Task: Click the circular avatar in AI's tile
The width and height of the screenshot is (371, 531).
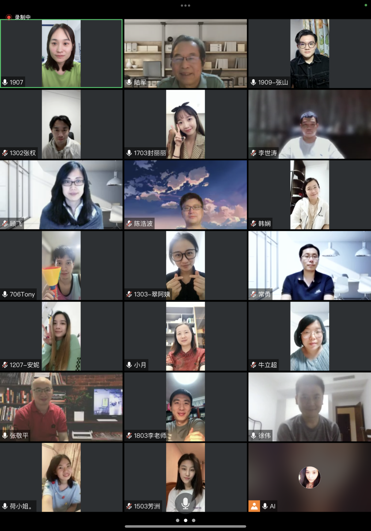Action: pyautogui.click(x=310, y=477)
